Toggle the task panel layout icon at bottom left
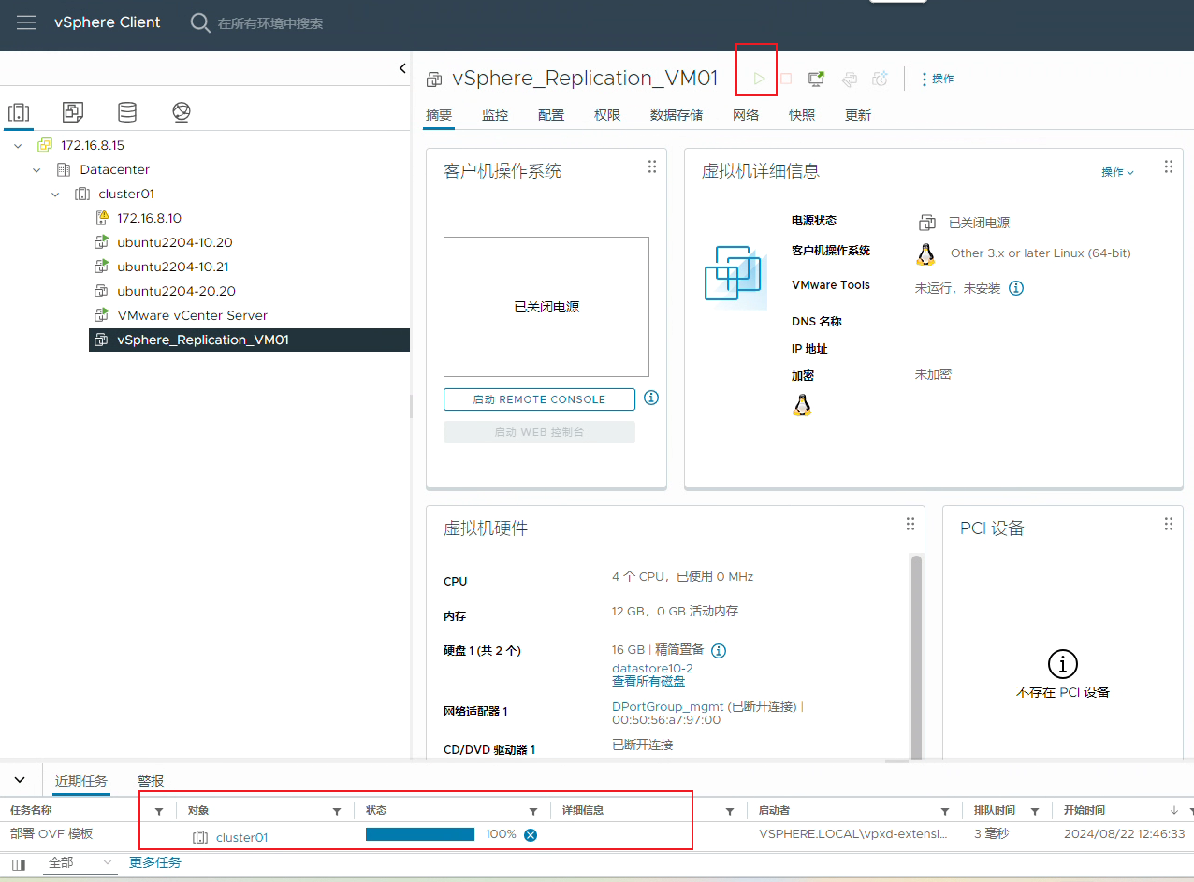1194x882 pixels. pos(19,863)
